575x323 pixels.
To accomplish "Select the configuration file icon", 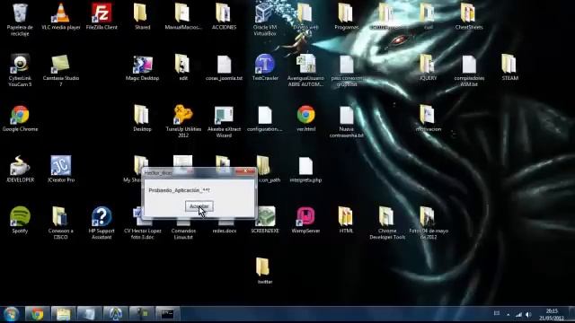I will click(265, 118).
